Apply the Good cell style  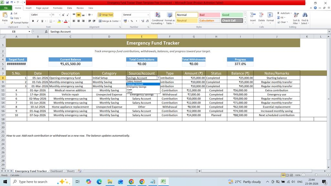(x=232, y=15)
